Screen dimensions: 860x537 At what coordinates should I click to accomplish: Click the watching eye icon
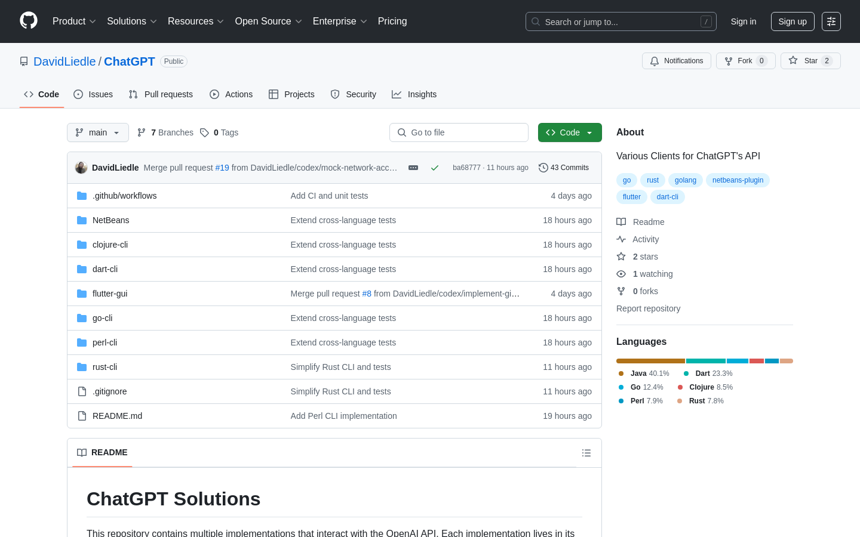(x=621, y=274)
